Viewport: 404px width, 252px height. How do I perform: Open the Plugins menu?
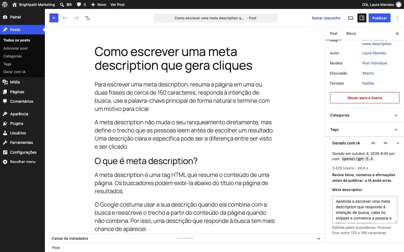(x=22, y=123)
